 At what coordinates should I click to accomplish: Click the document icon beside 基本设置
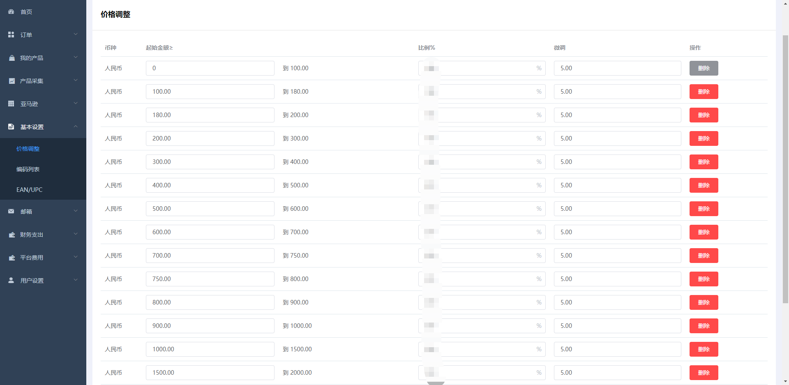(11, 127)
